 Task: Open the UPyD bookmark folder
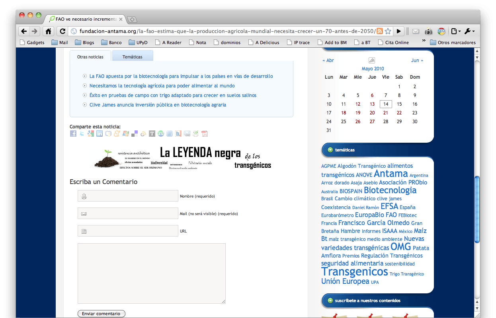click(138, 43)
